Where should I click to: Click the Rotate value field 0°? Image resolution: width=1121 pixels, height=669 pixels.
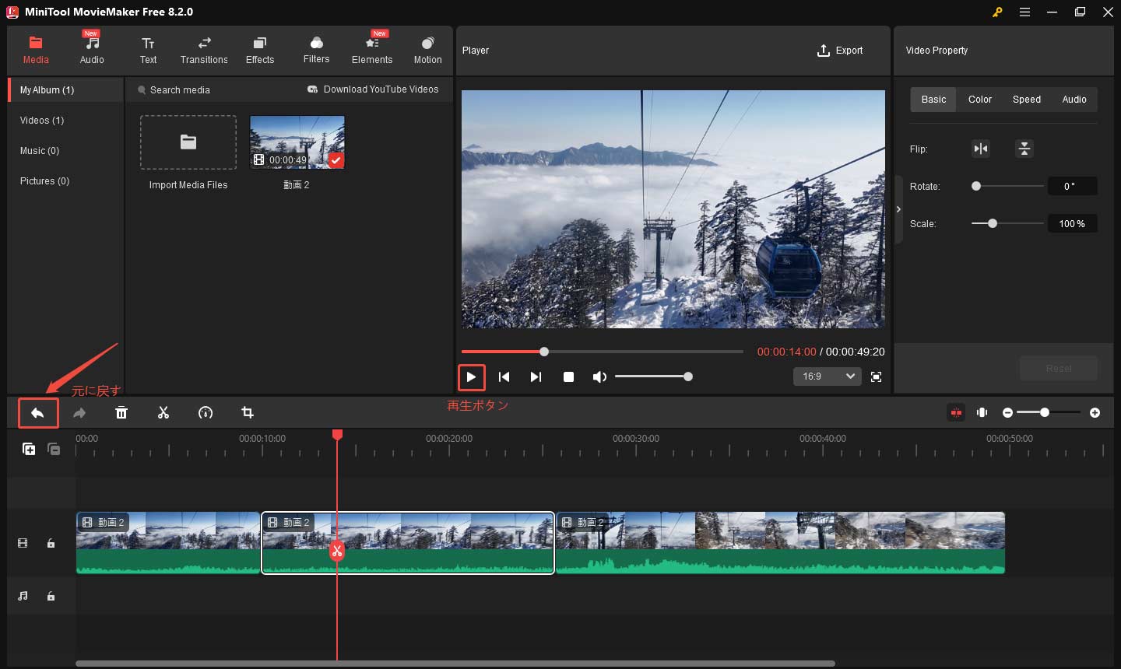click(1072, 186)
